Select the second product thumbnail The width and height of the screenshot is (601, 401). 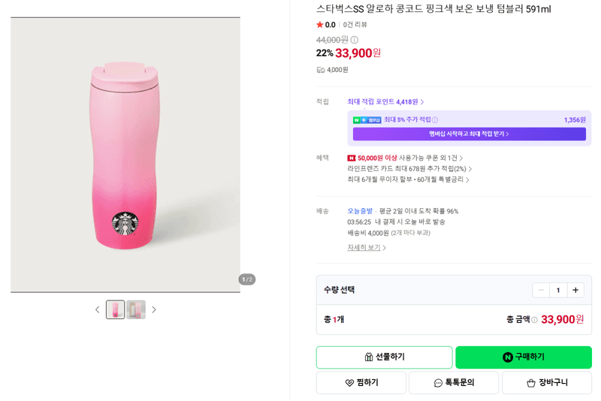click(x=136, y=309)
